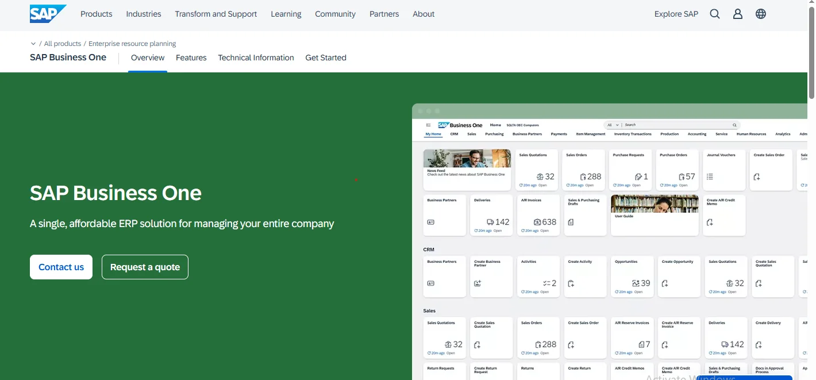Viewport: 816px width, 380px height.
Task: Open the user account profile icon
Action: (x=738, y=14)
